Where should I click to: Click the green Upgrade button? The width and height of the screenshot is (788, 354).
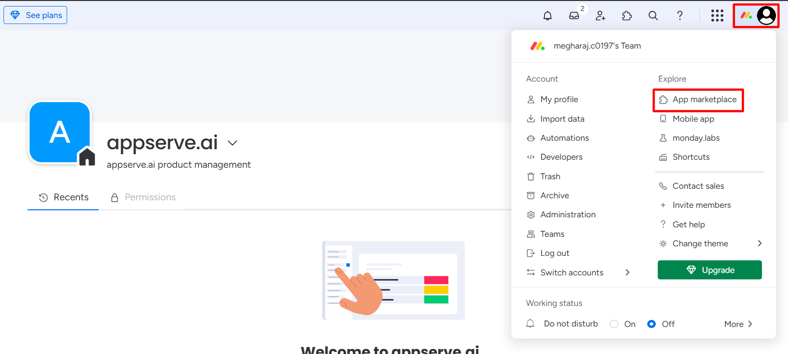(710, 270)
